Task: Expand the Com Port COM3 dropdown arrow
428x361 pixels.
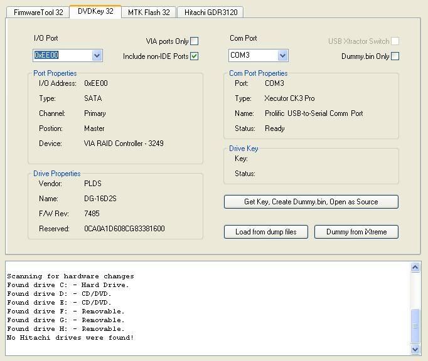Action: [282, 56]
